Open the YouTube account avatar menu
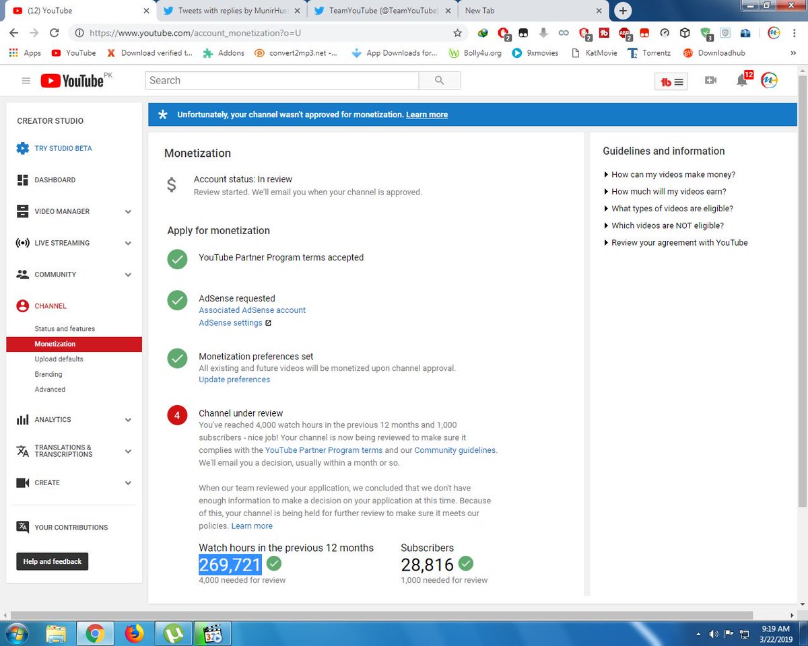 (769, 81)
